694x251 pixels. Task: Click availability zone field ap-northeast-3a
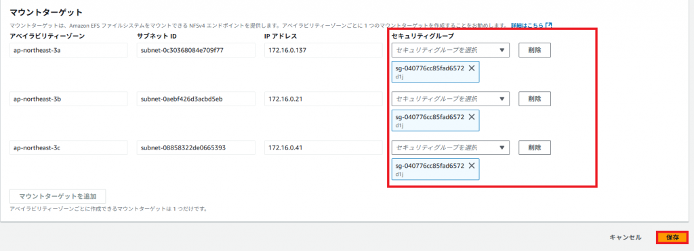(x=68, y=50)
